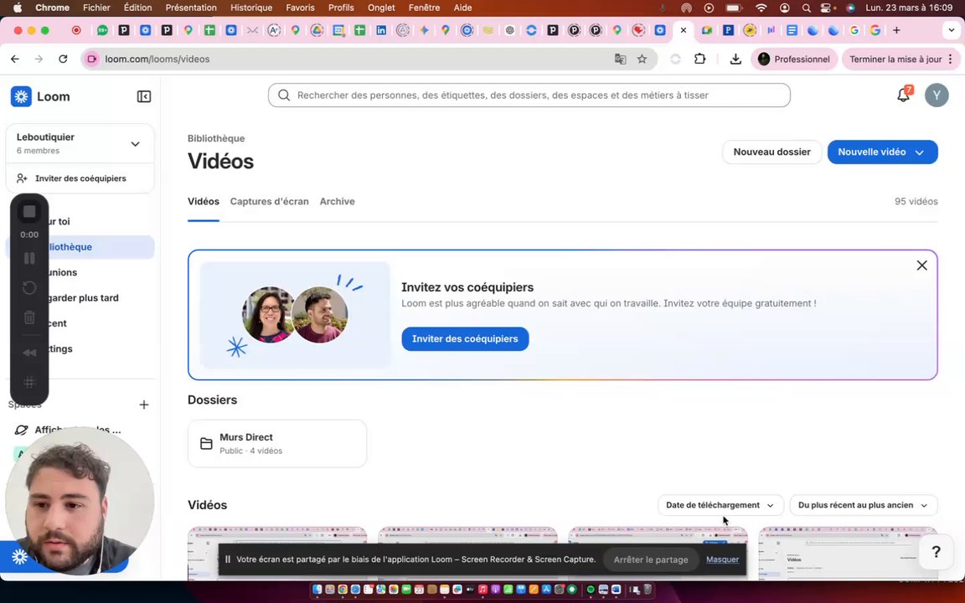Open Chrome downloads icon
This screenshot has height=603, width=965.
735,59
